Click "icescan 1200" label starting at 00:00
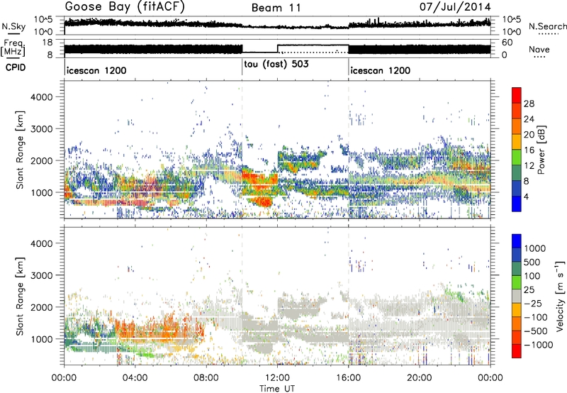Screen dimensions: 567x393 96,70
